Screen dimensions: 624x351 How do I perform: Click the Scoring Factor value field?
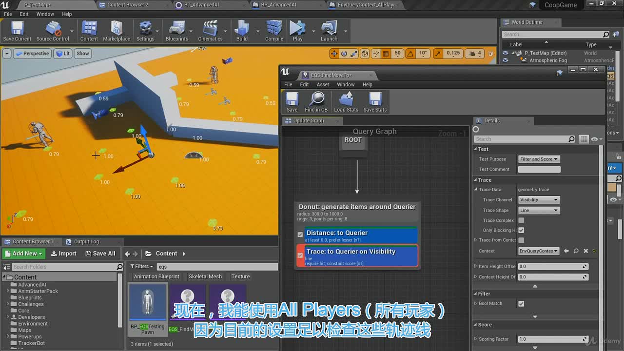pyautogui.click(x=553, y=339)
